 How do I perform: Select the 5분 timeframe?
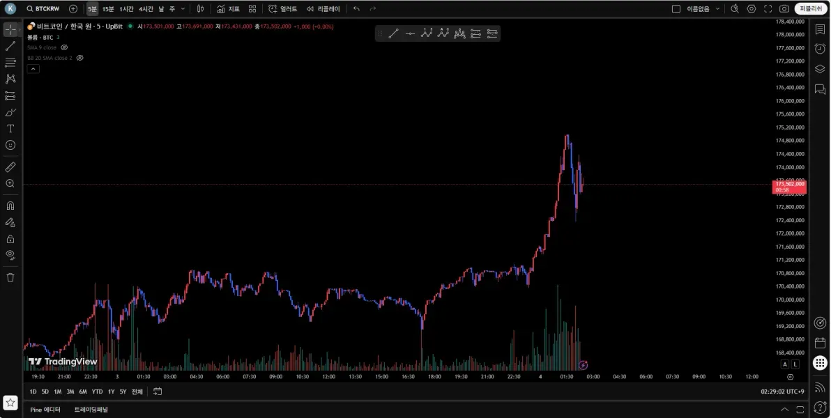tap(92, 9)
